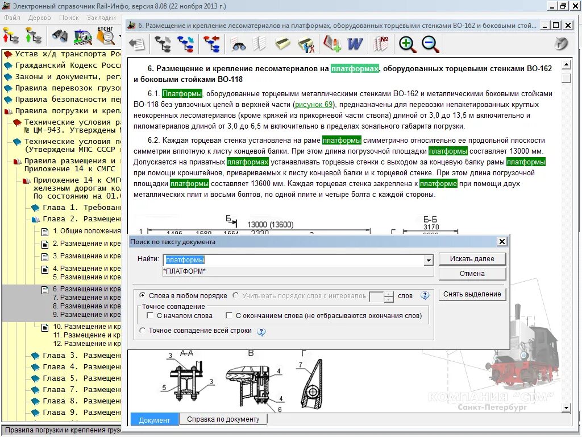
Task: Expand 'Законы и документы, рег' node
Action: pyautogui.click(x=8, y=77)
